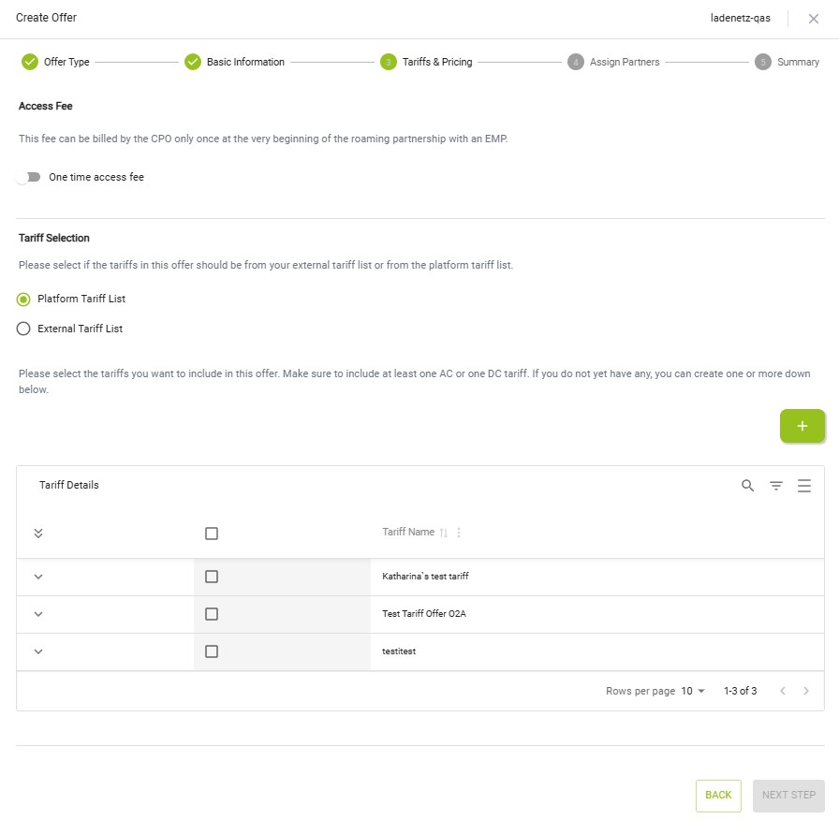Open the Rows per page dropdown

click(693, 691)
